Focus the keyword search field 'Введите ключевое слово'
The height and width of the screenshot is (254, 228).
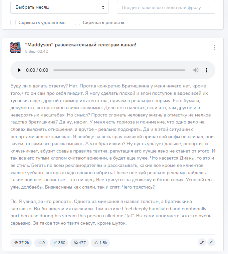166,7
